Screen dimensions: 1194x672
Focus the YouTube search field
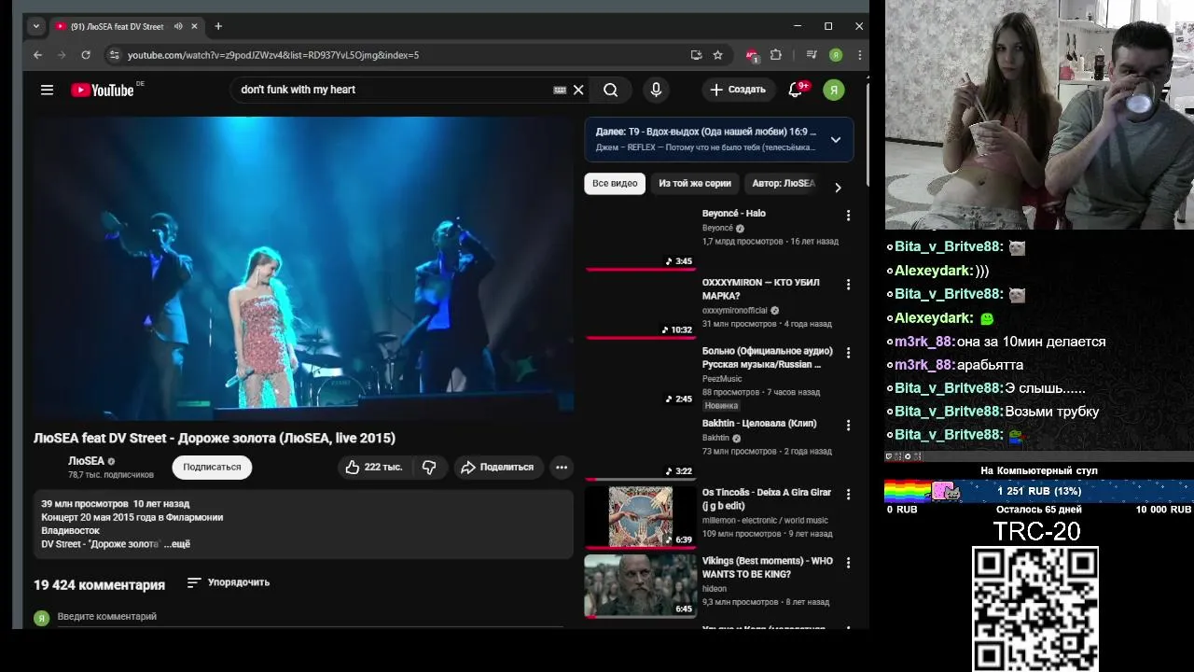point(392,90)
